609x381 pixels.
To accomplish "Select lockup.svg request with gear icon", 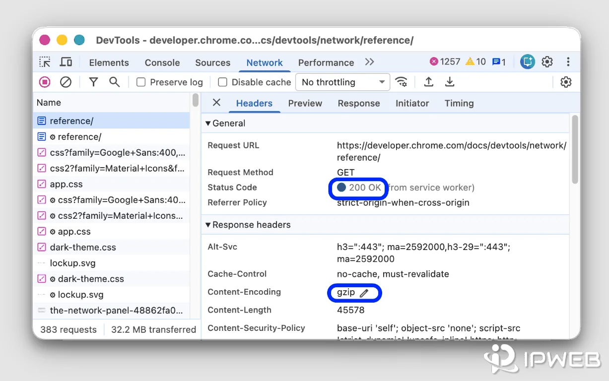I will point(112,295).
